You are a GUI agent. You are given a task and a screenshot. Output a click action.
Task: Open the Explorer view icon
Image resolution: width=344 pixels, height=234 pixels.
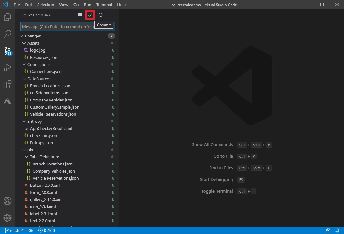tap(7, 17)
